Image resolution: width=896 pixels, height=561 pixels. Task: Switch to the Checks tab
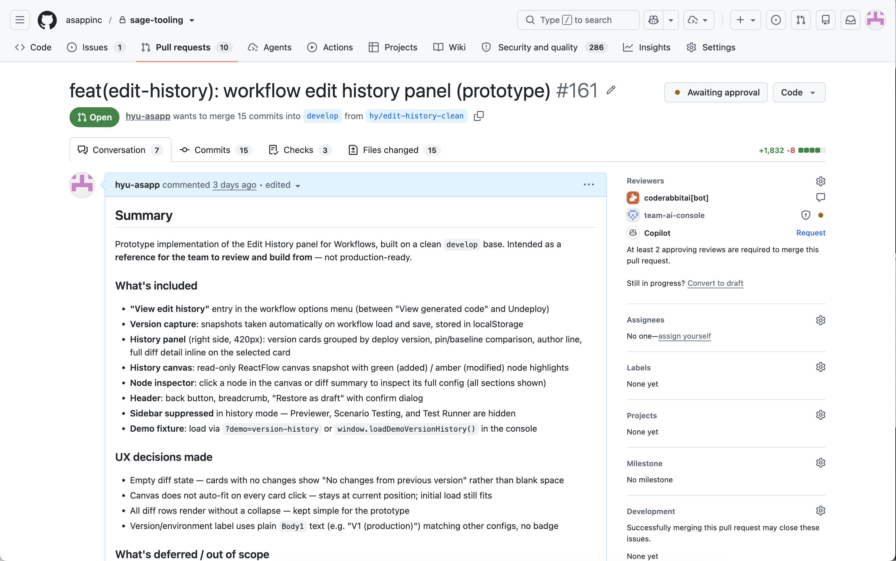[300, 150]
